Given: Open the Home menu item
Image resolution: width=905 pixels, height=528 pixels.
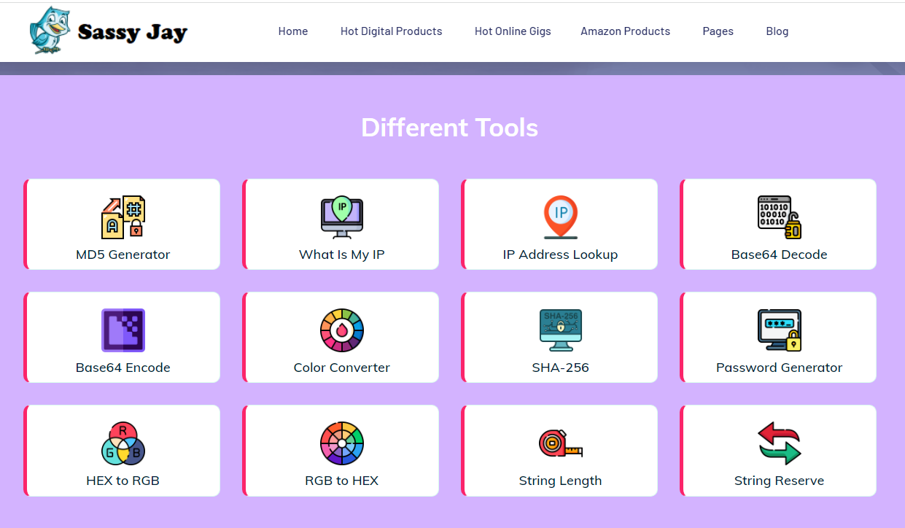Looking at the screenshot, I should click(293, 31).
